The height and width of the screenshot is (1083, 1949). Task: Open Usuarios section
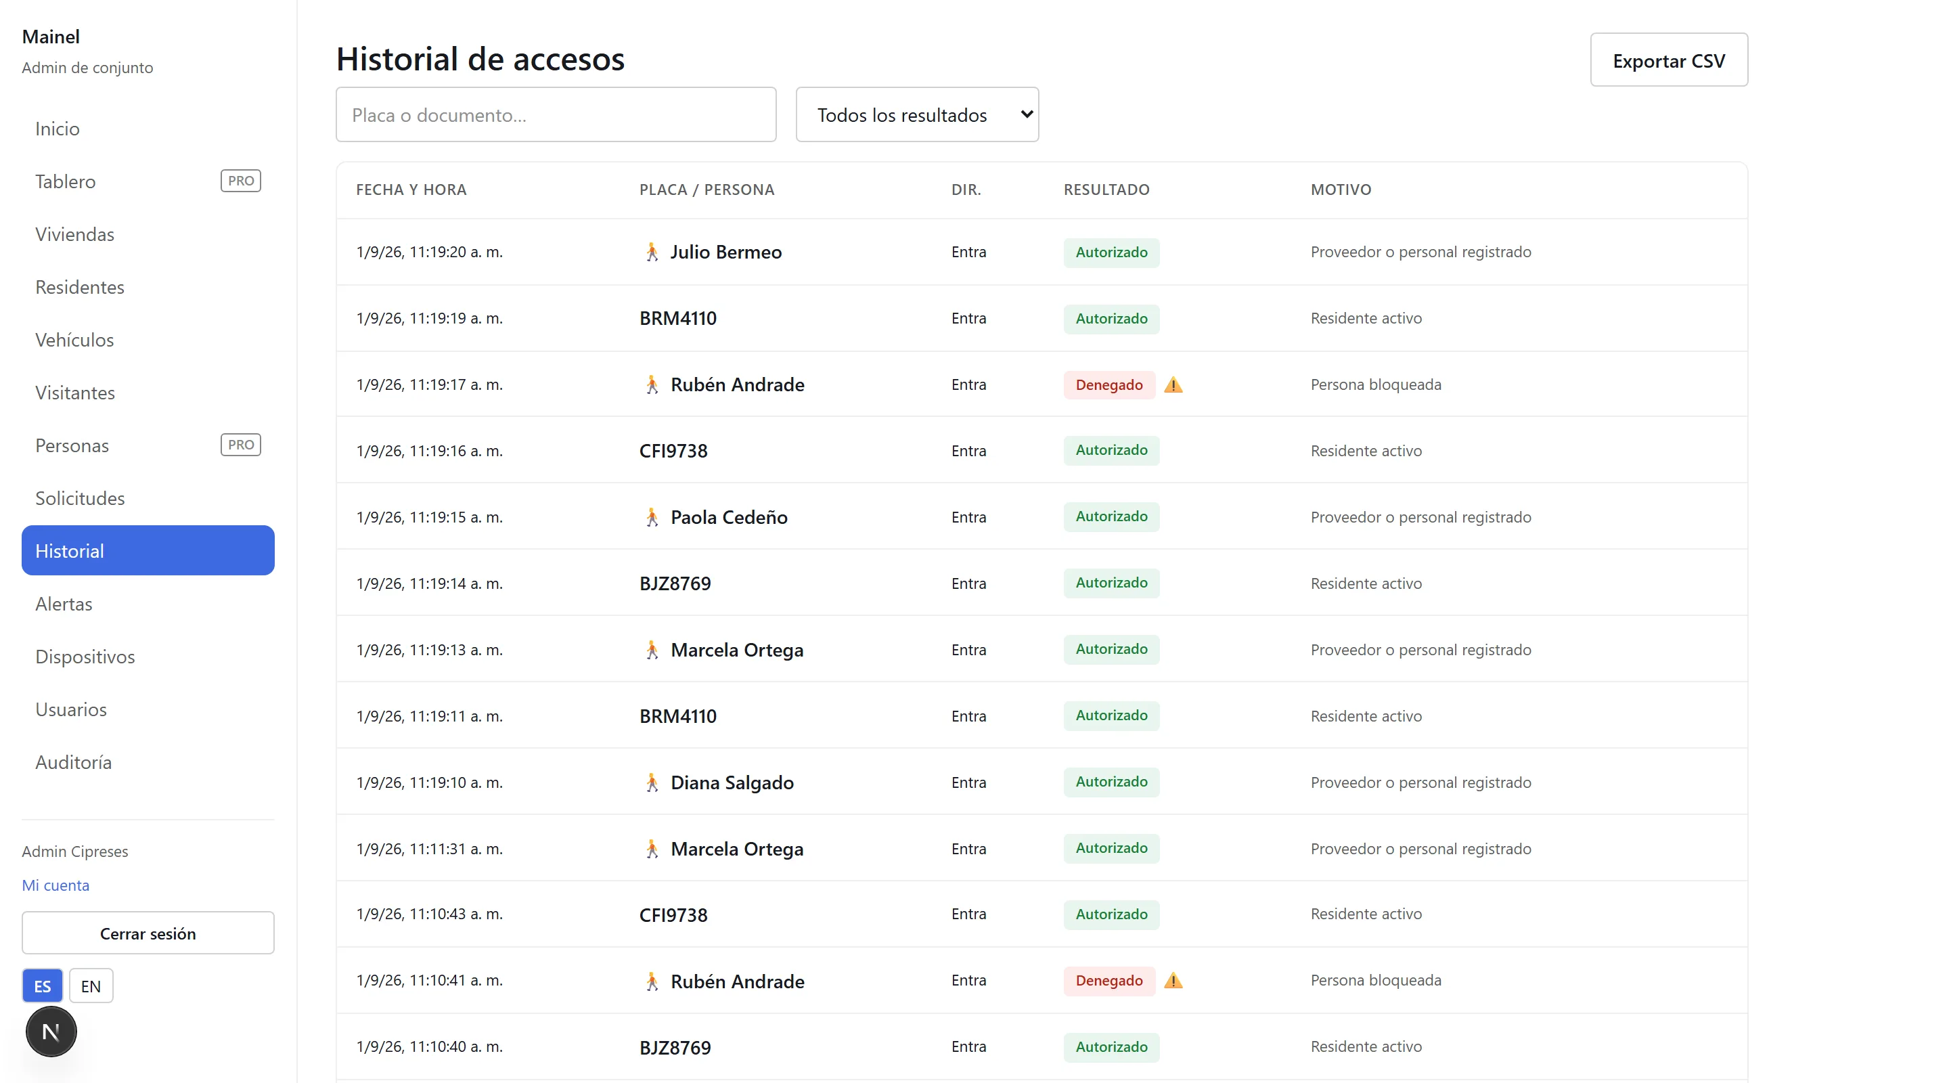pos(148,709)
